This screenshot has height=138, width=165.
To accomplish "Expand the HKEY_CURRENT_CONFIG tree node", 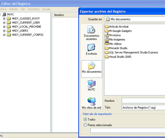I will (4, 35).
